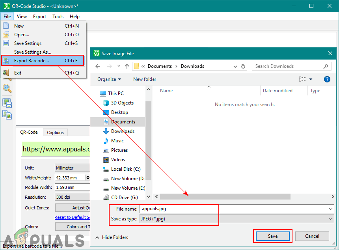Select This PC in the folder tree
The image size is (339, 250).
(116, 93)
